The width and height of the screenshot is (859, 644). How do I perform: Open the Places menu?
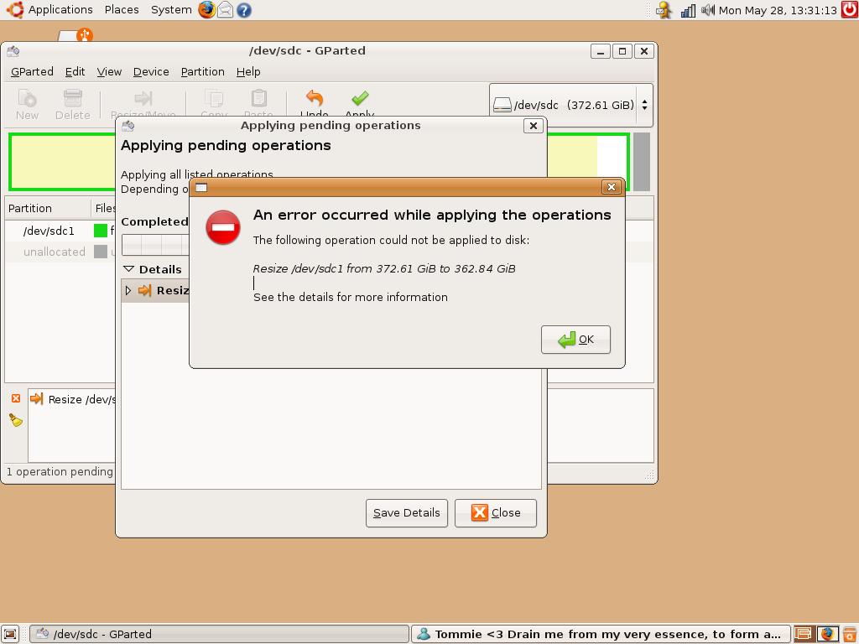[122, 10]
